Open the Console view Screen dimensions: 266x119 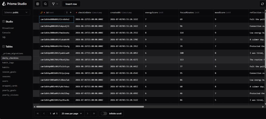tap(6, 32)
